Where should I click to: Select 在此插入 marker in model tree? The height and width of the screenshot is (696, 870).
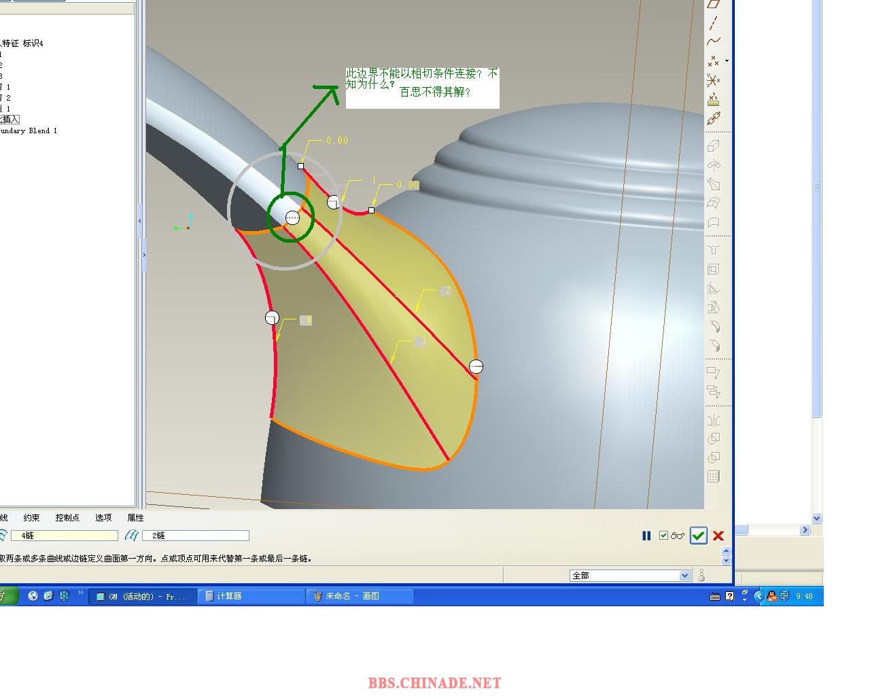[10, 120]
